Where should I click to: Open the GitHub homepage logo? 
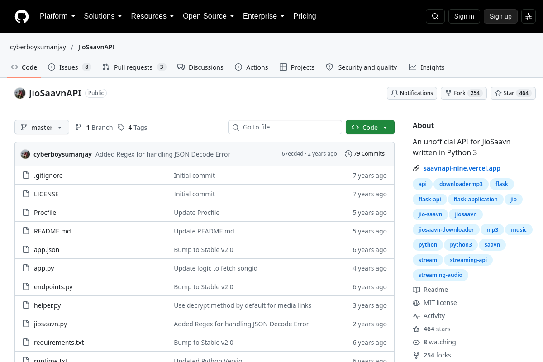22,16
